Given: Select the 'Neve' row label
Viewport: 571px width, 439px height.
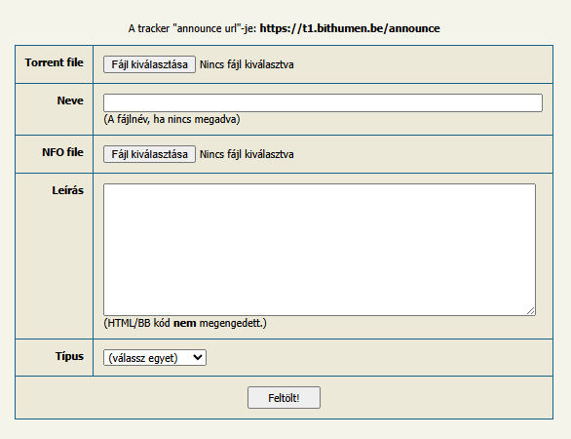Looking at the screenshot, I should click(70, 100).
